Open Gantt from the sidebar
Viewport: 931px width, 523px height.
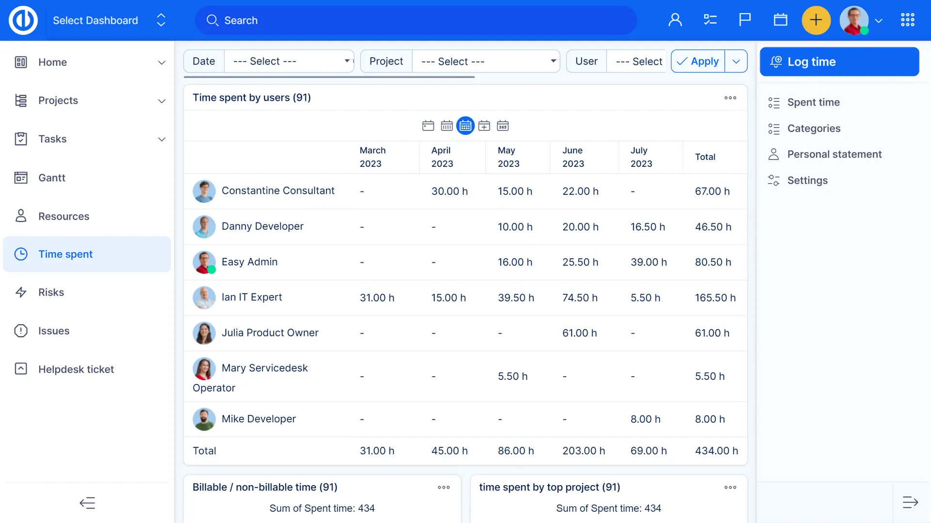click(52, 178)
